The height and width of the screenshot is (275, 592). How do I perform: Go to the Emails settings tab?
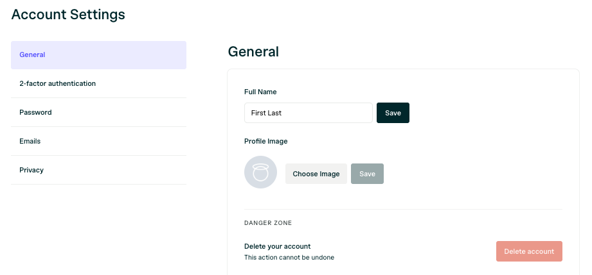[x=98, y=141]
